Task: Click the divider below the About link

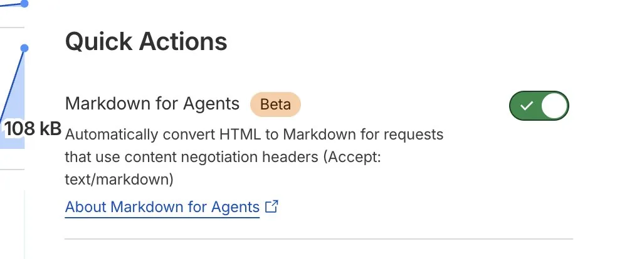Action: (319, 239)
